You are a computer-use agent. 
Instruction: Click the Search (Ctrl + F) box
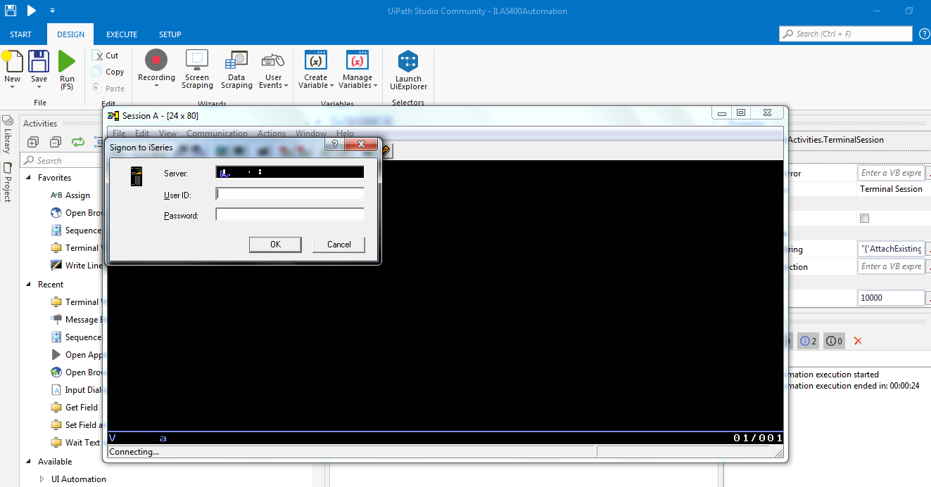tap(846, 34)
